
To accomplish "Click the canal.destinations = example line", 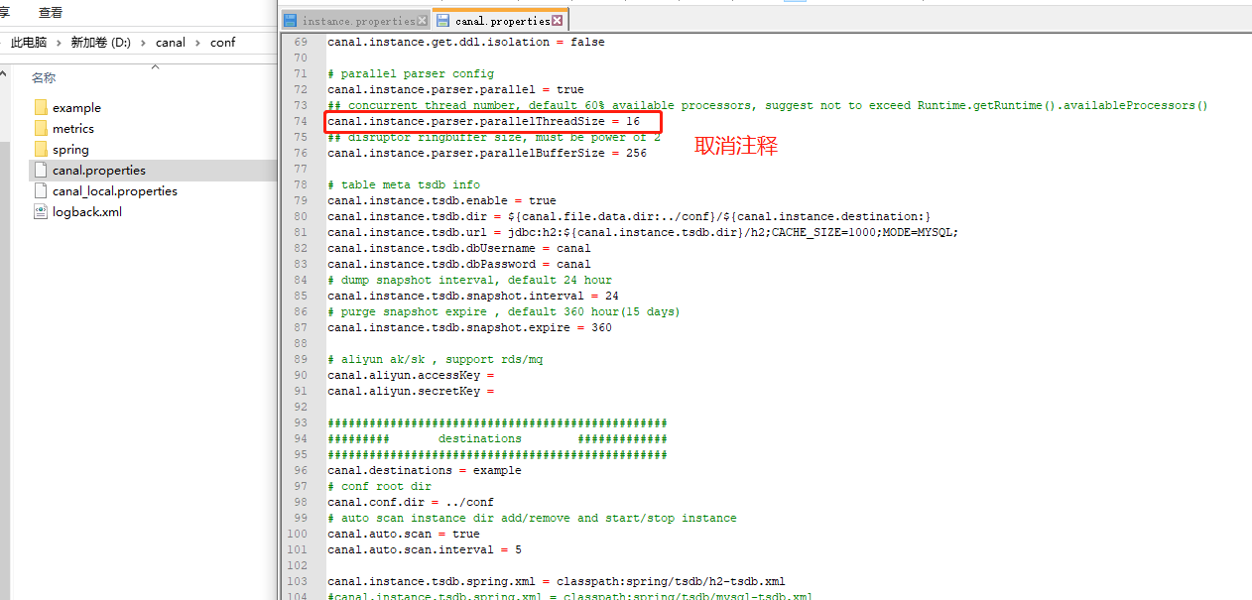I will [x=425, y=470].
